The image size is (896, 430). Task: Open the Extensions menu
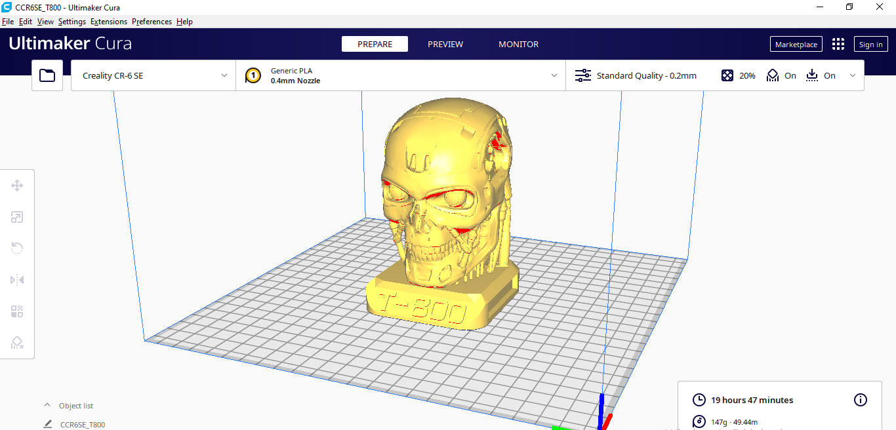pyautogui.click(x=109, y=22)
